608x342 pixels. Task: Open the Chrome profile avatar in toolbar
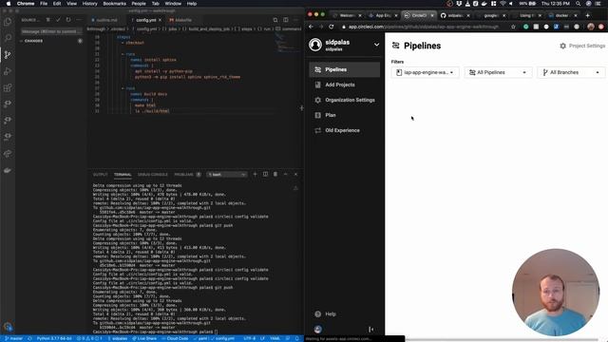[x=591, y=27]
